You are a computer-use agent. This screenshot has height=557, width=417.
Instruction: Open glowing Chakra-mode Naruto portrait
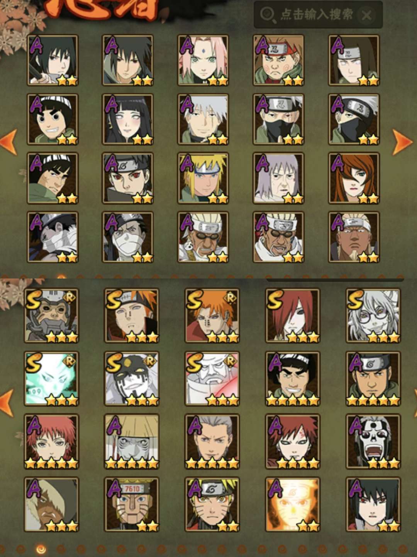coord(293,504)
